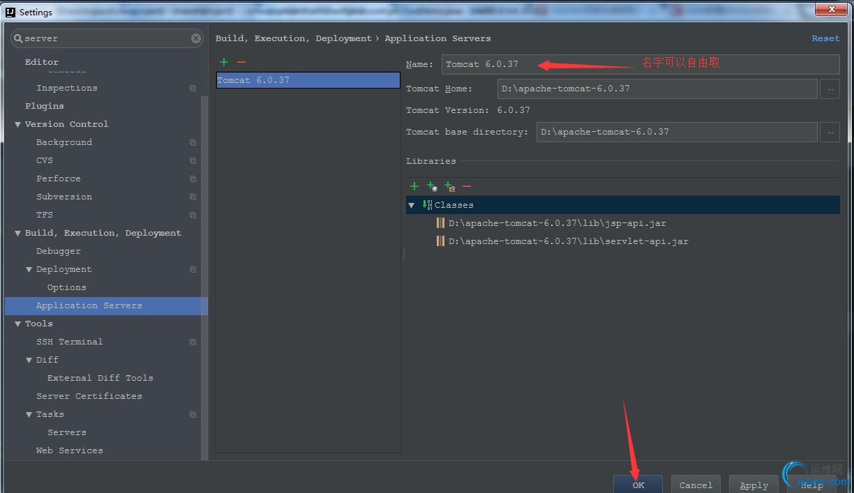Viewport: 854px width, 493px height.
Task: Click project-level icon beside Perforce
Action: point(193,179)
